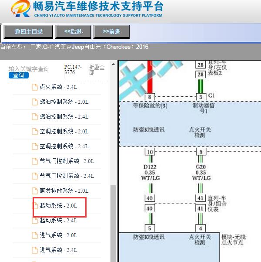
Task: Click the G20 0.35 WT/LG wire label
Action: 201,173
